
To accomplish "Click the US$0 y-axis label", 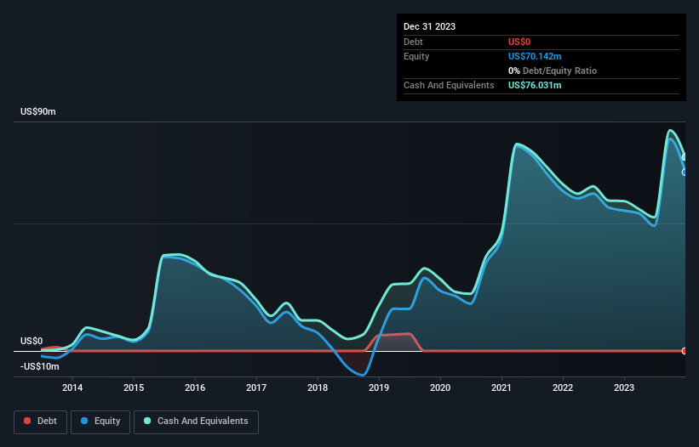I will tap(32, 341).
